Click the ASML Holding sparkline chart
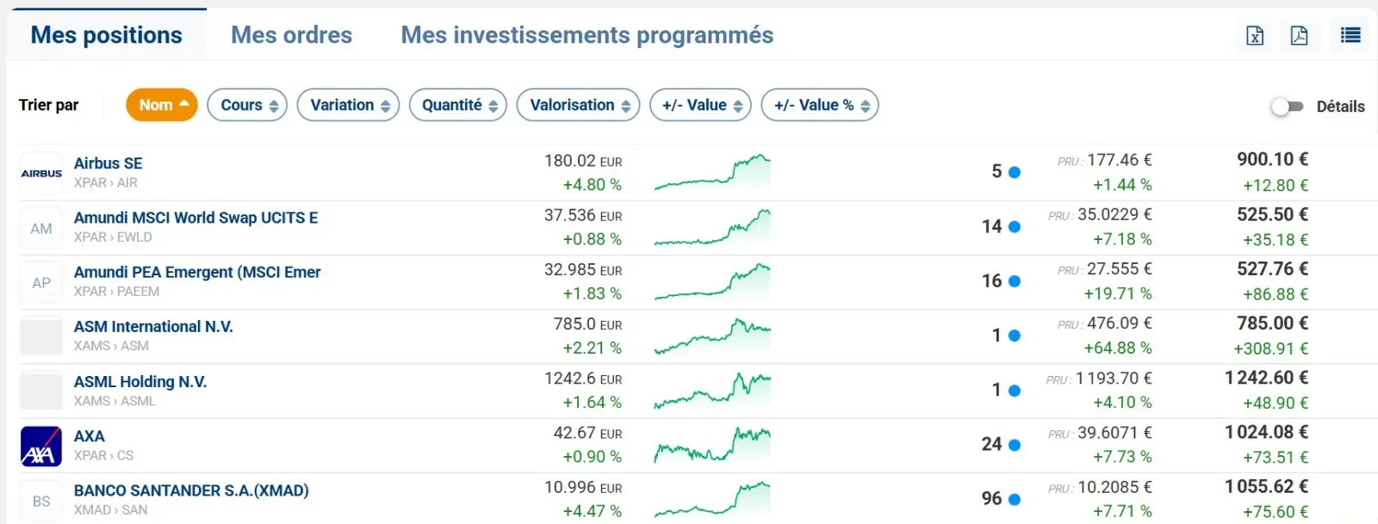The image size is (1378, 524). pyautogui.click(x=712, y=391)
